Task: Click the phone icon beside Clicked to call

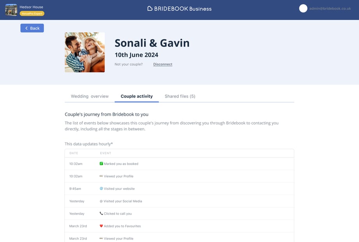Action: tap(101, 214)
